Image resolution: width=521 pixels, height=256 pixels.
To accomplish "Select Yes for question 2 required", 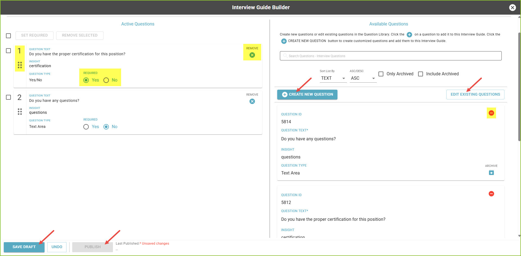I will click(86, 127).
